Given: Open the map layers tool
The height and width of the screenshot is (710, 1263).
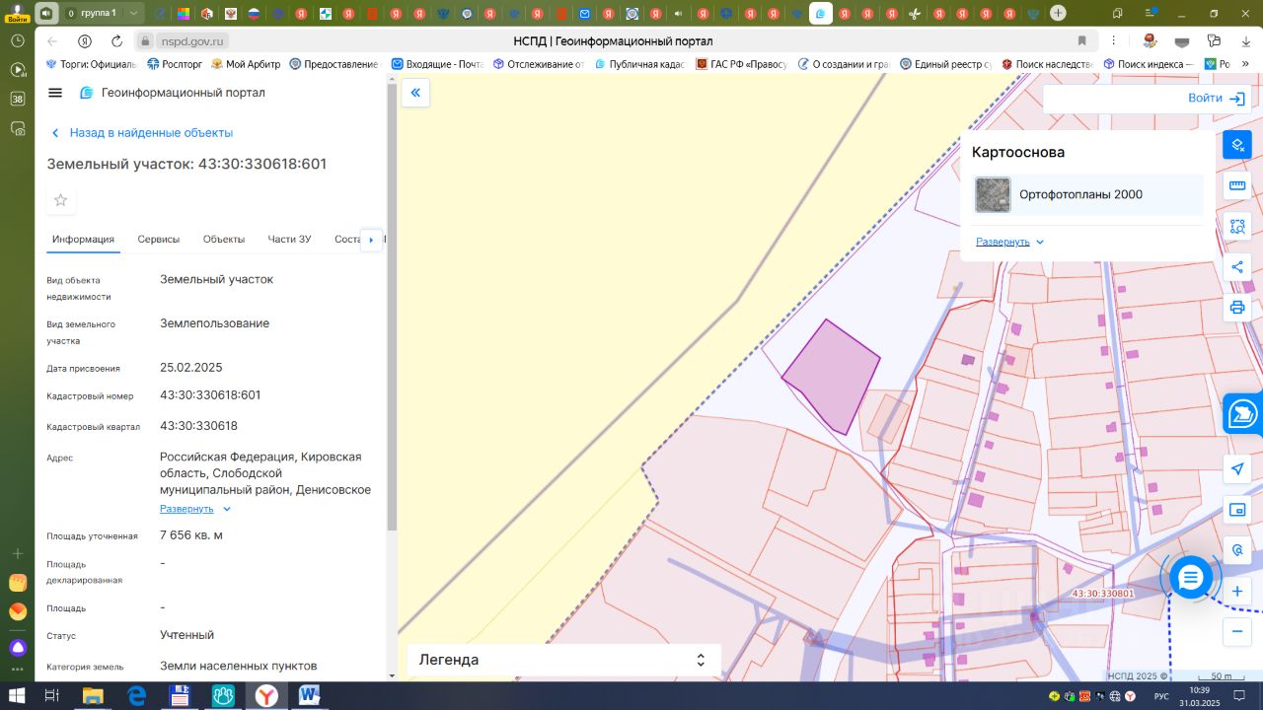Looking at the screenshot, I should click(x=1237, y=145).
